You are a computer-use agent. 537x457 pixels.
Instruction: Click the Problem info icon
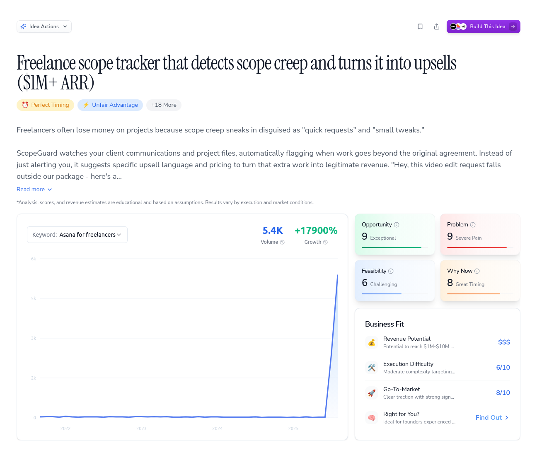coord(473,225)
